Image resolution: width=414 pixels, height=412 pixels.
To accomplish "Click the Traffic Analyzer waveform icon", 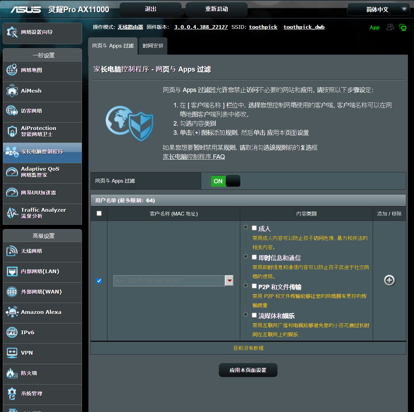I will click(12, 213).
